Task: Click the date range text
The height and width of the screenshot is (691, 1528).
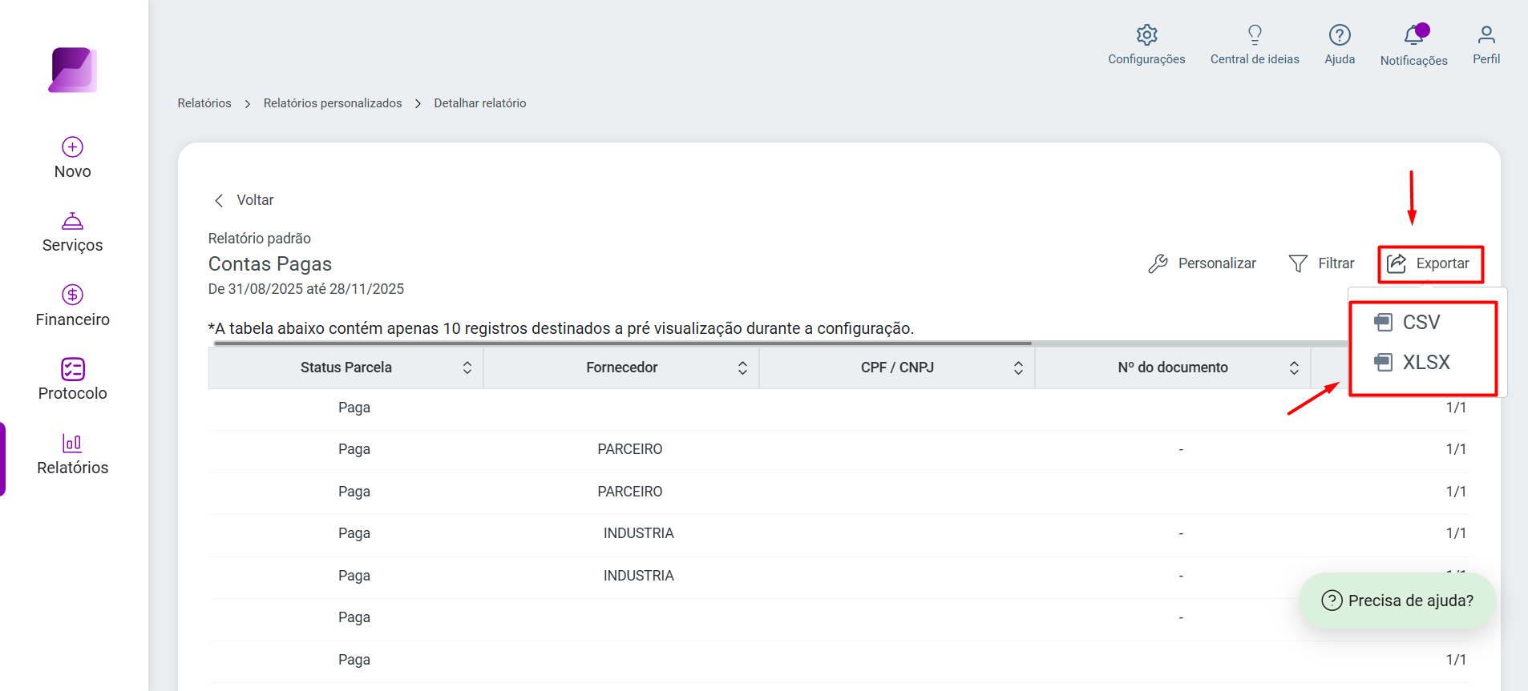Action: [x=306, y=289]
